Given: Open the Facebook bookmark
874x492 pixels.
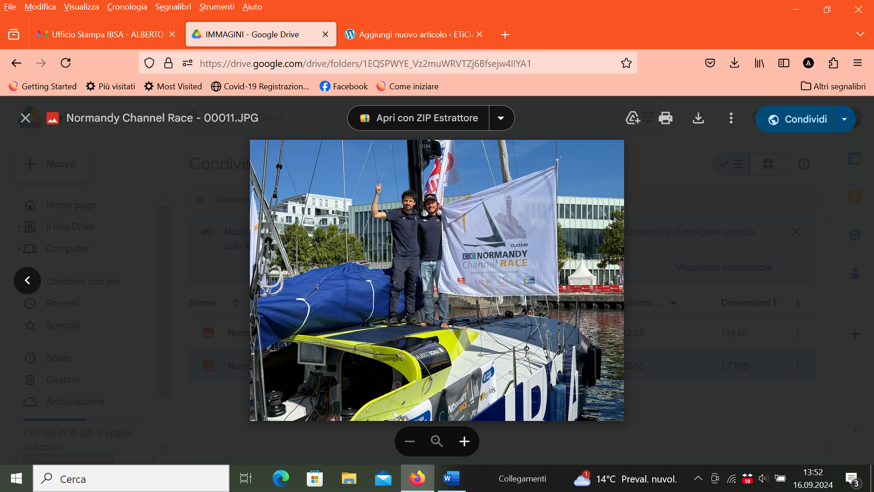Looking at the screenshot, I should pos(344,86).
